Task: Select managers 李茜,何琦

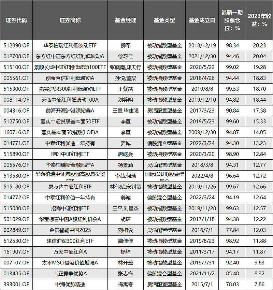Action: 126,176
